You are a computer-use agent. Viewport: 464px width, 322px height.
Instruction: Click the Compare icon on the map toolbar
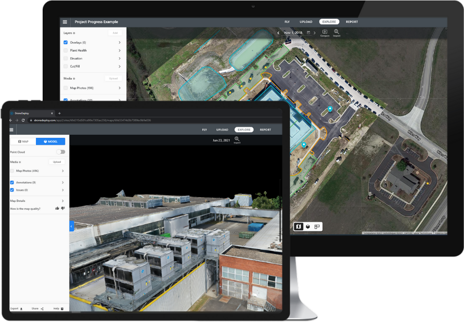pos(325,32)
